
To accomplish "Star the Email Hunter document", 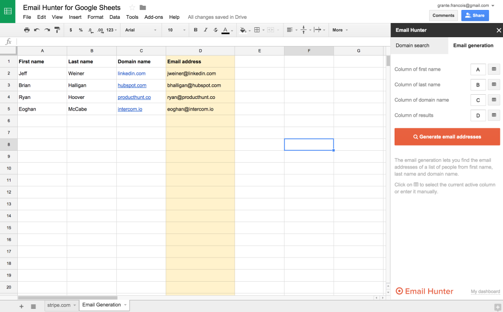I will [132, 7].
